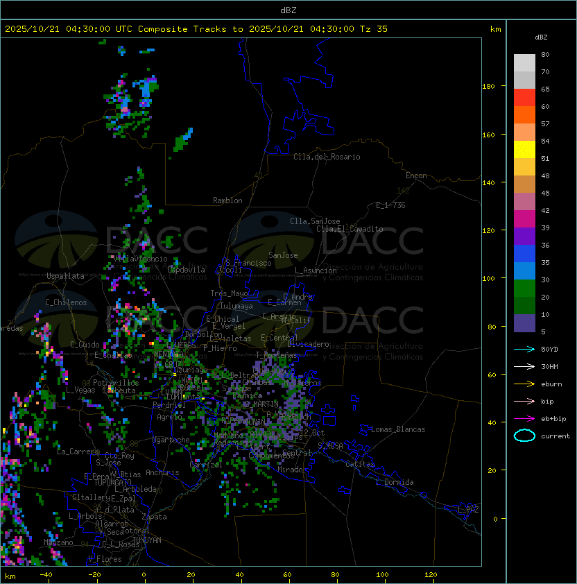Select the 'Carrizal' place label
577x584 pixels.
click(206, 465)
